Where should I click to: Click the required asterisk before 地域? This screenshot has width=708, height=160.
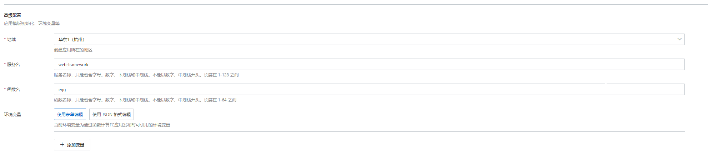(x=5, y=40)
